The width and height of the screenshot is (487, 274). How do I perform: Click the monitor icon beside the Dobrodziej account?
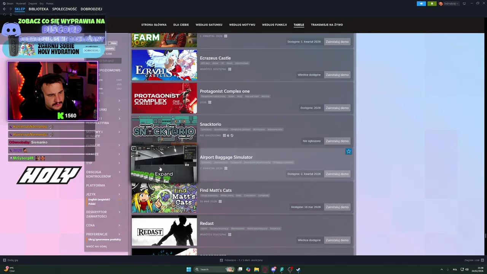tap(464, 3)
